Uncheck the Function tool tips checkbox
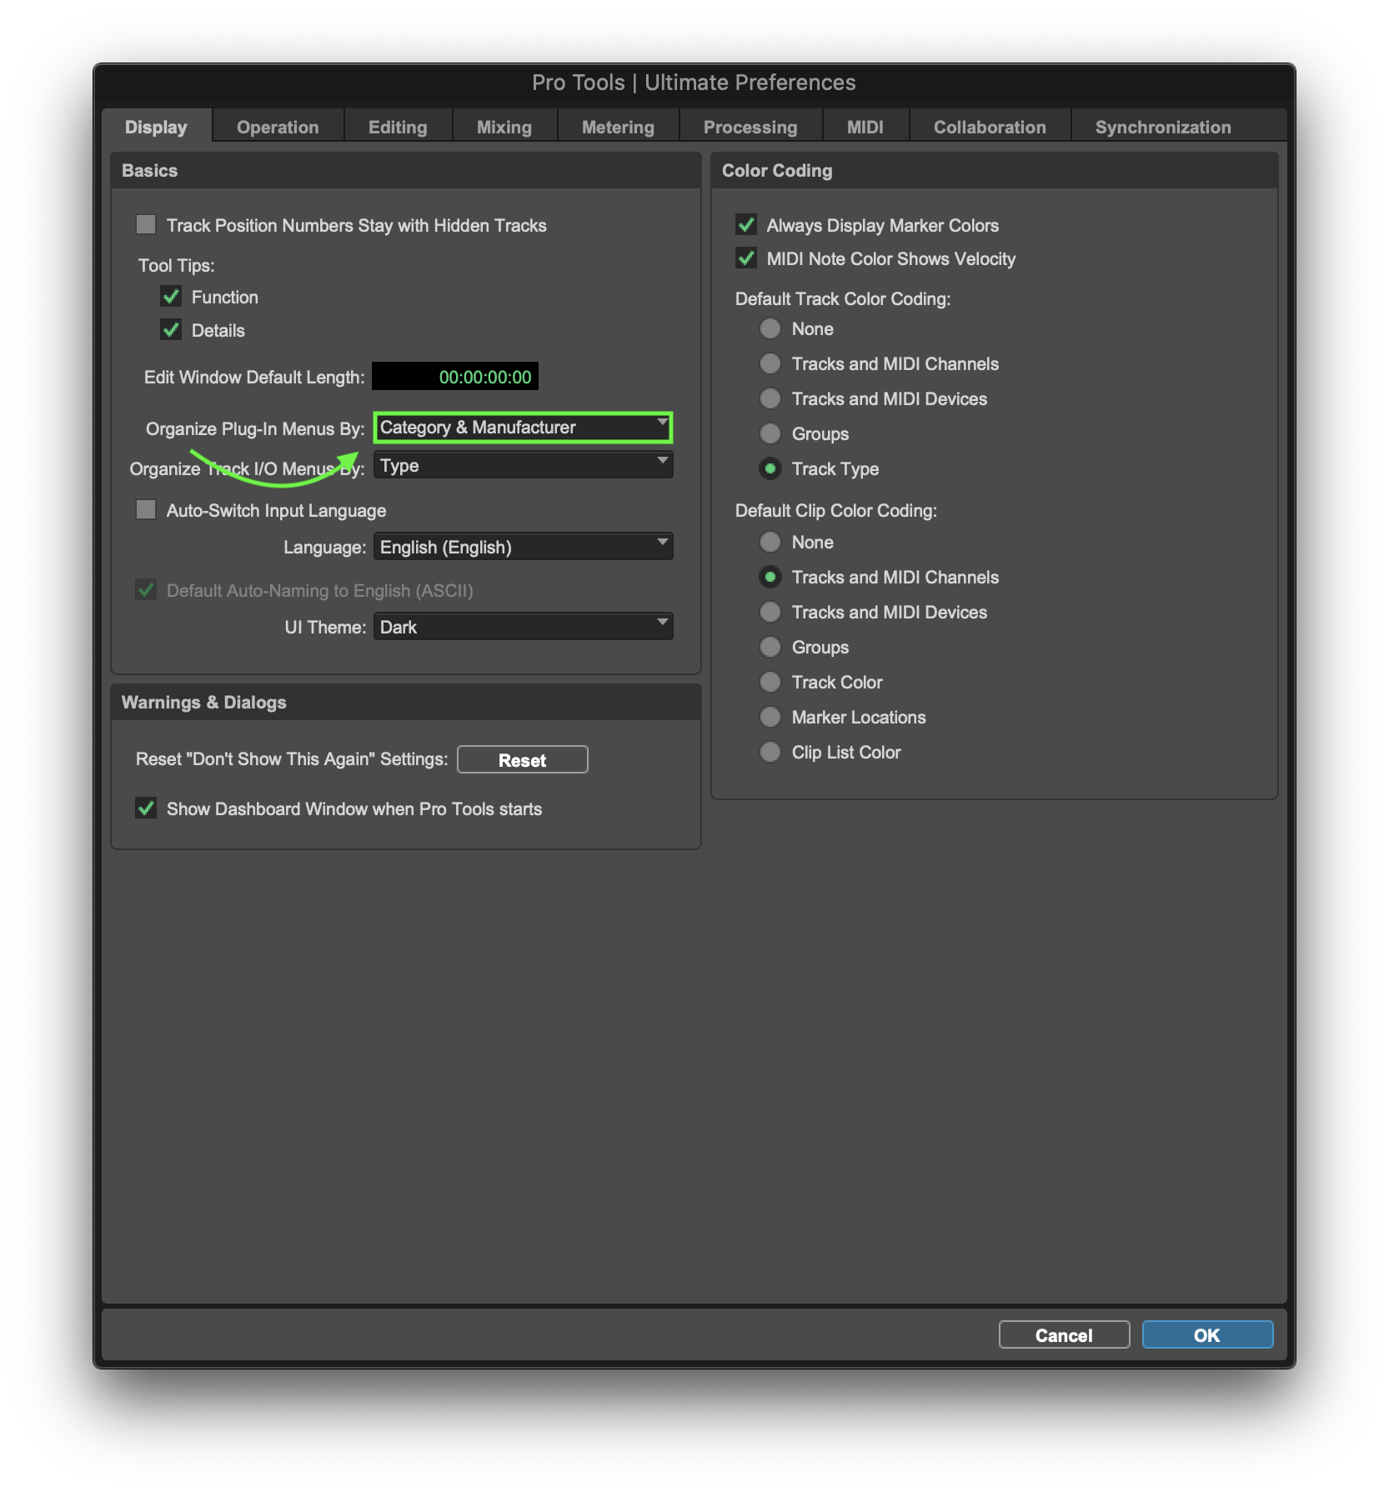The image size is (1389, 1492). (171, 297)
